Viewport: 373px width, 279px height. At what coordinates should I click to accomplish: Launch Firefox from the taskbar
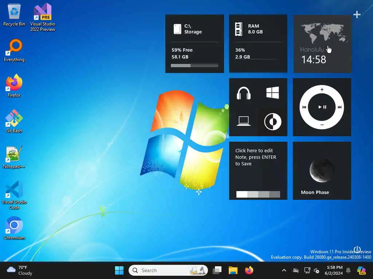[249, 270]
